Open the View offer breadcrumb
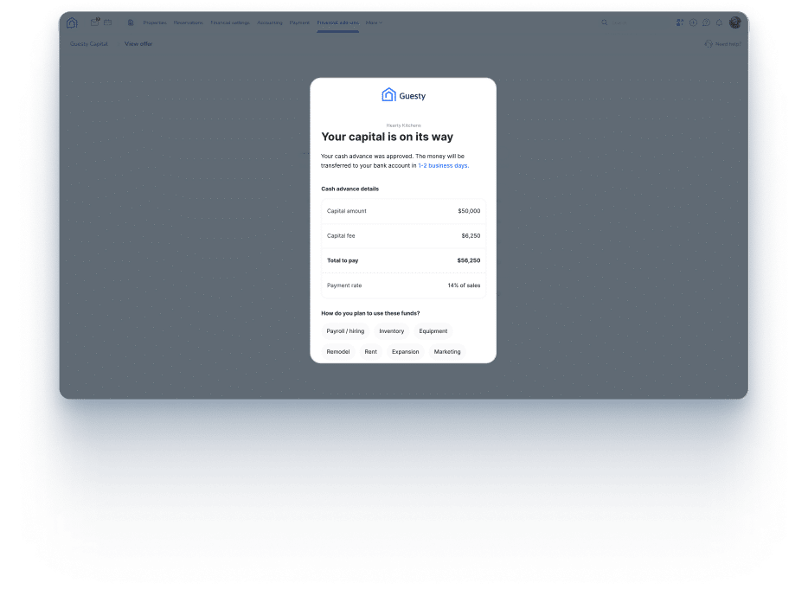 (x=138, y=44)
